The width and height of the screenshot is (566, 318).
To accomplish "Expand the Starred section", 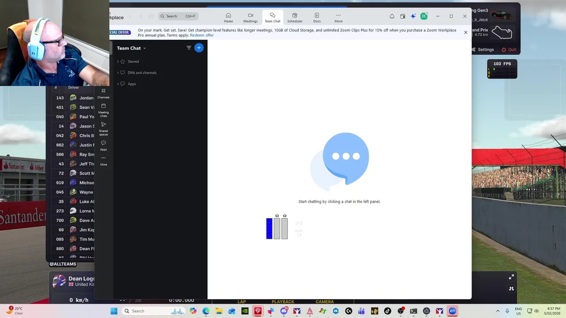I will coord(128,61).
